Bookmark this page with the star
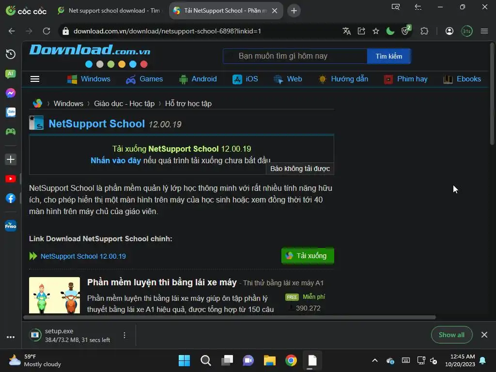This screenshot has width=496, height=372. [376, 31]
